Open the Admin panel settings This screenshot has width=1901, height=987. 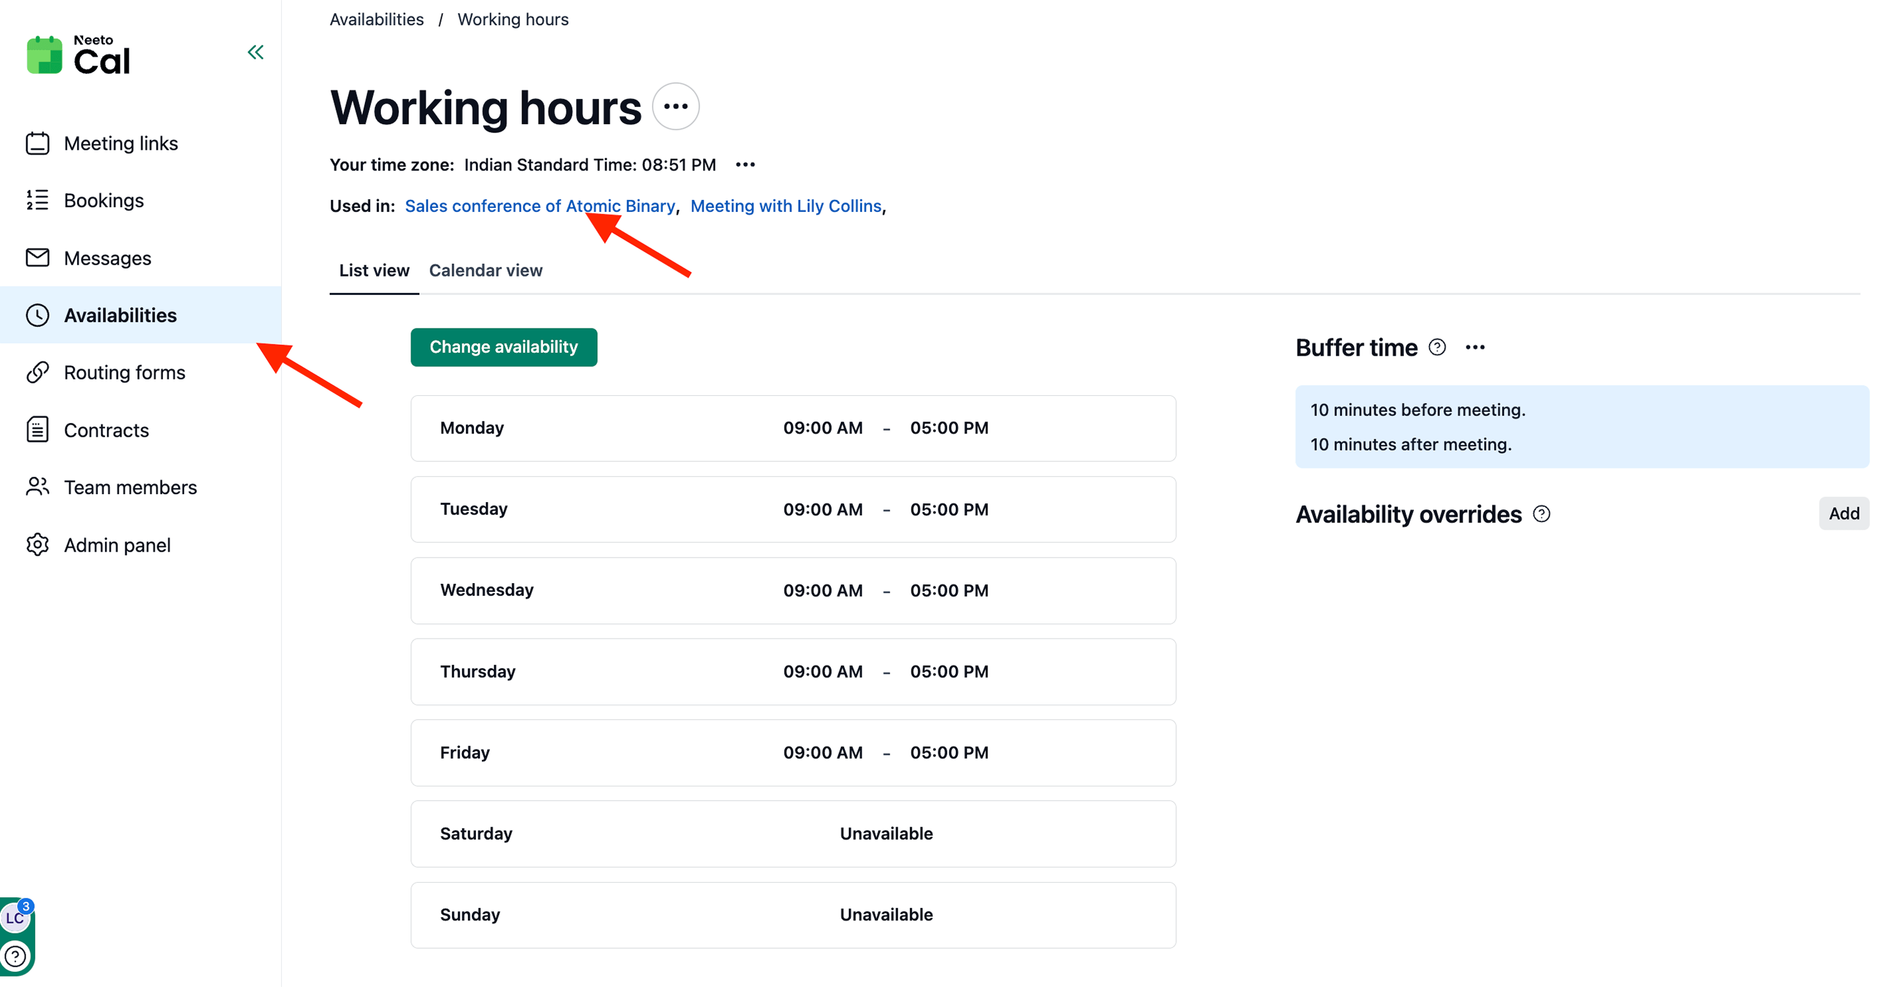pyautogui.click(x=117, y=545)
